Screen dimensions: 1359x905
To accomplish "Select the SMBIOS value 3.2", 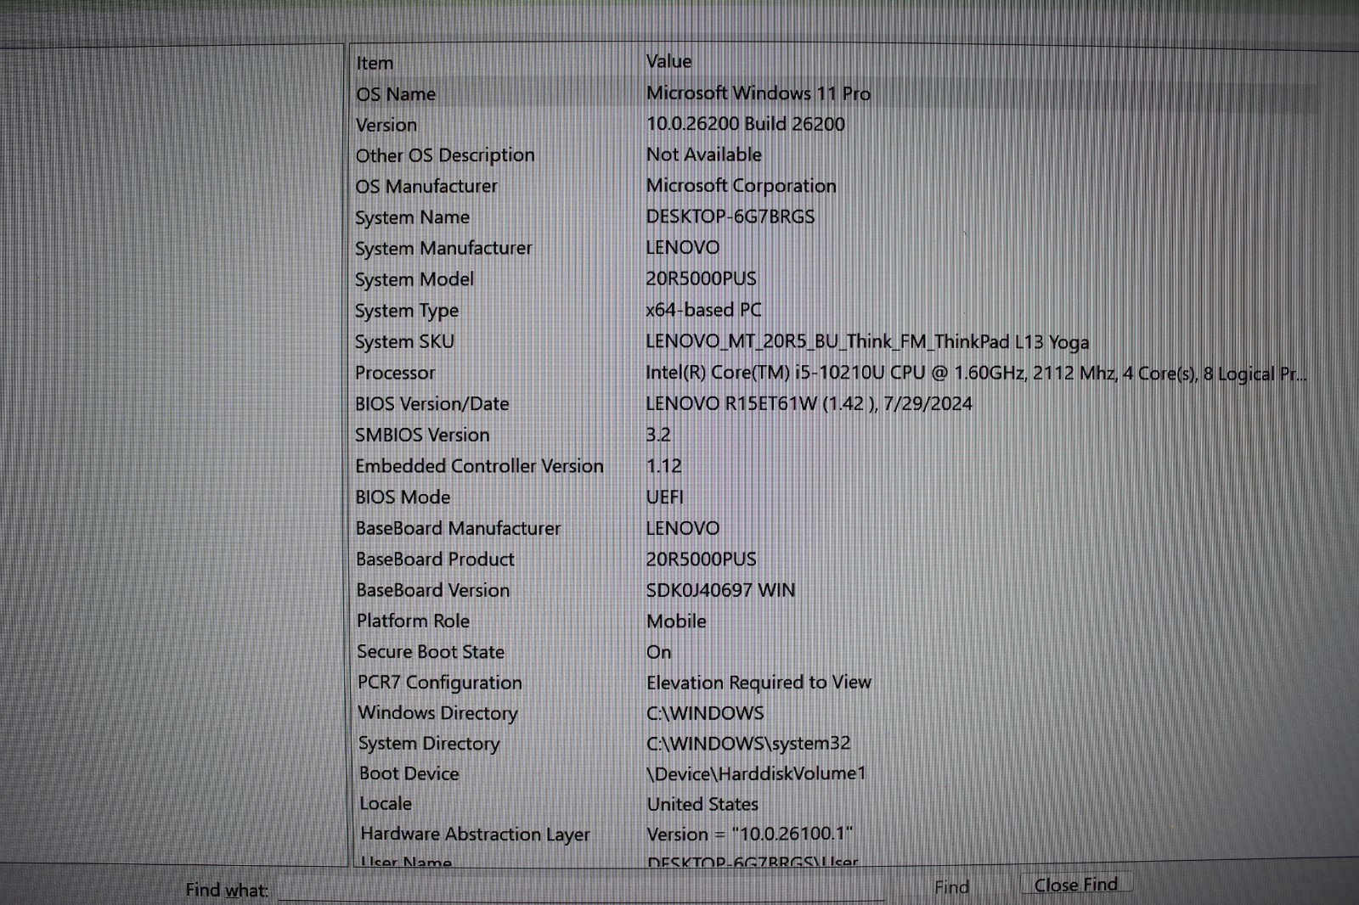I will 658,435.
